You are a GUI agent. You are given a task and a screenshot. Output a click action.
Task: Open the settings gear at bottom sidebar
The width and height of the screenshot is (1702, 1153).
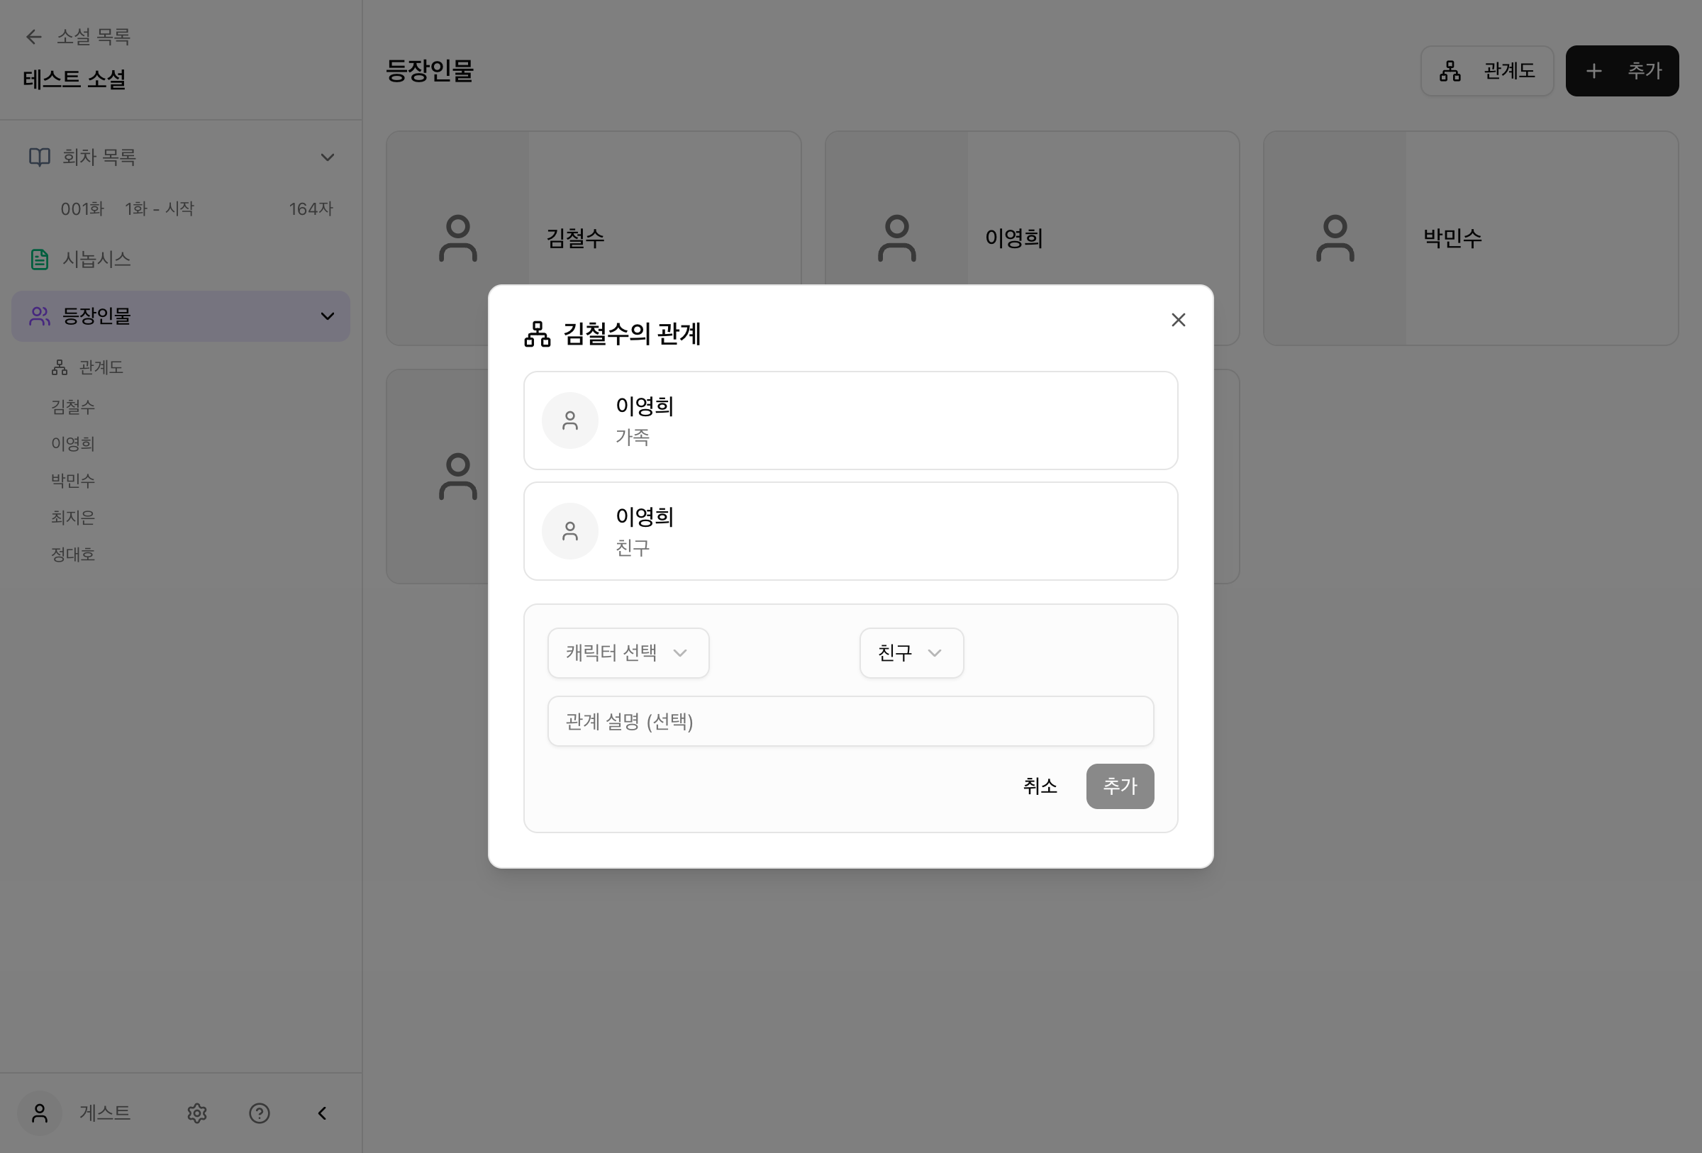[x=196, y=1113]
